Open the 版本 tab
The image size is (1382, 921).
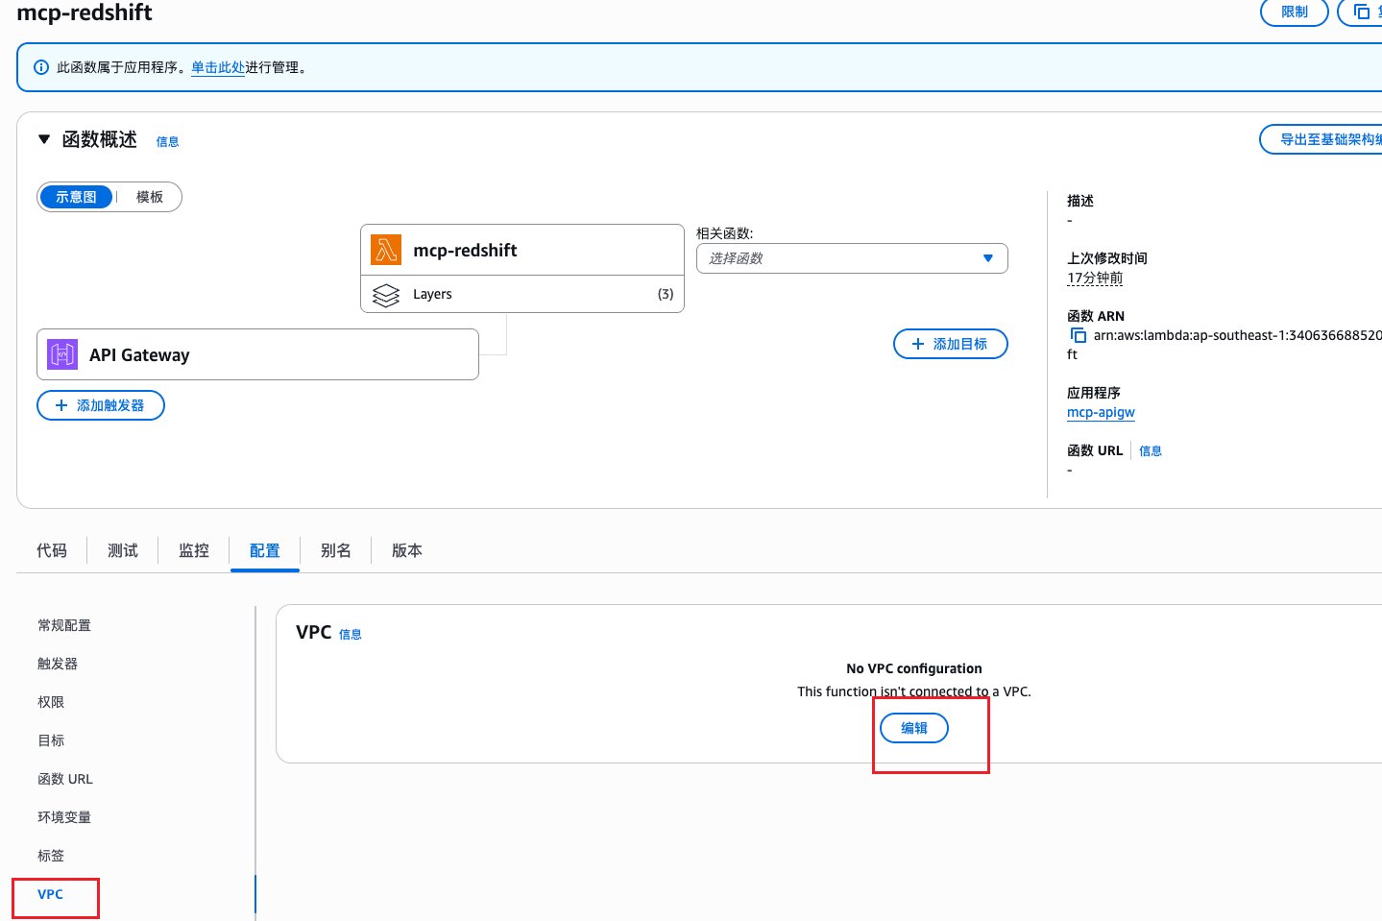click(407, 550)
